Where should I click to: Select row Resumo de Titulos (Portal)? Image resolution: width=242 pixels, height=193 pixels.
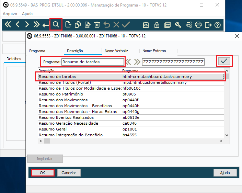(131, 82)
